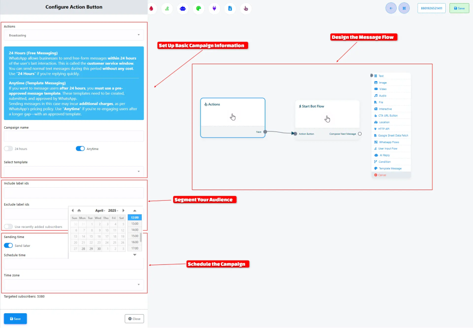Select Location menu option
This screenshot has width=473, height=328.
pyautogui.click(x=391, y=122)
